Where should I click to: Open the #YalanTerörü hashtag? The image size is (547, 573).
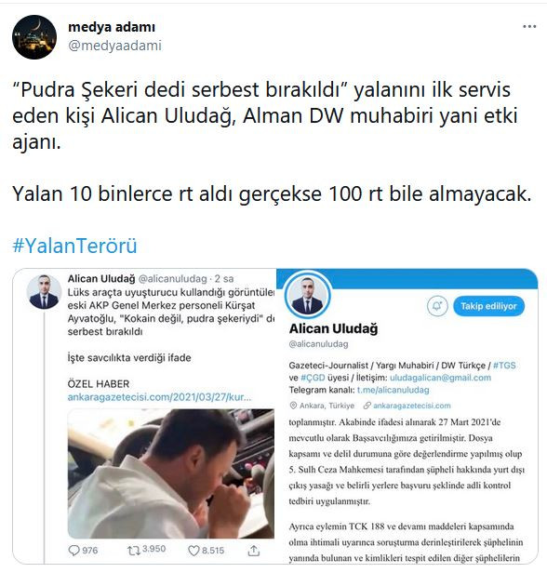[74, 246]
